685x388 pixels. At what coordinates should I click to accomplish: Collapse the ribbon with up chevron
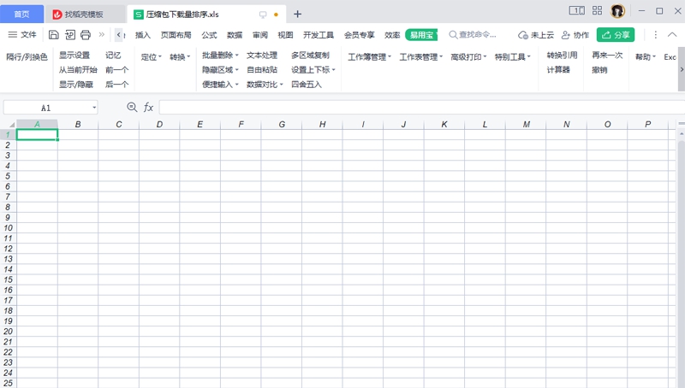(x=672, y=34)
